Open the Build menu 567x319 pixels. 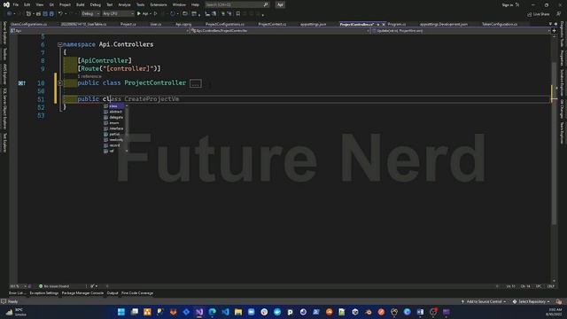click(81, 4)
